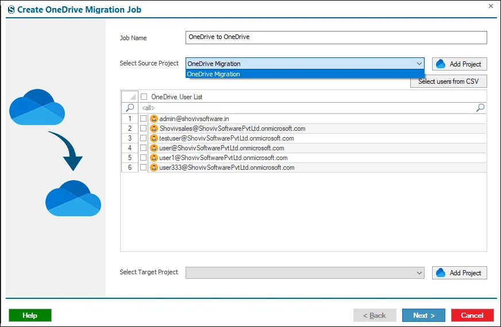Select row number 6 header cell
501x327 pixels.
coord(130,168)
